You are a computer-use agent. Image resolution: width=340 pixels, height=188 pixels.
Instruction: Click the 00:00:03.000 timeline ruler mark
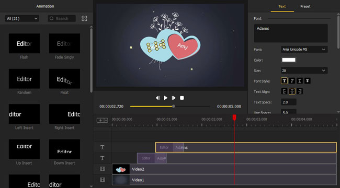(x=256, y=120)
